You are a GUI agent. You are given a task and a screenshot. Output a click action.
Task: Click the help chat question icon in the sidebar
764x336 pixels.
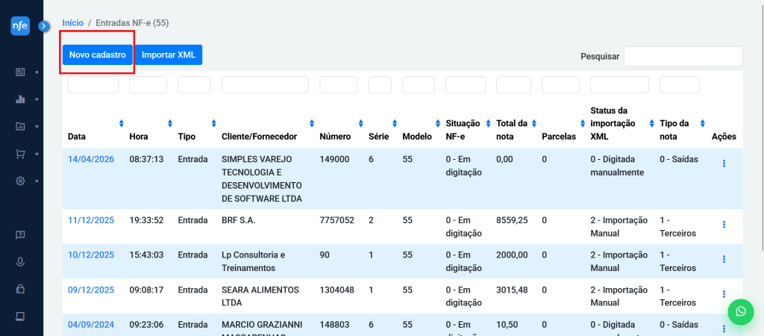(x=20, y=234)
